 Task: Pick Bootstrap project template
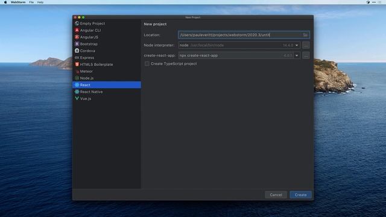[107, 44]
